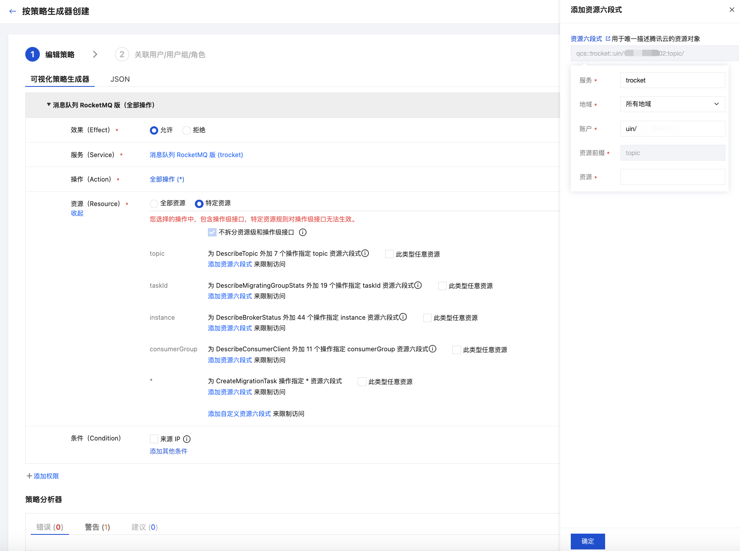Click the qcs::trocket resource string preview
The height and width of the screenshot is (551, 740).
[654, 53]
